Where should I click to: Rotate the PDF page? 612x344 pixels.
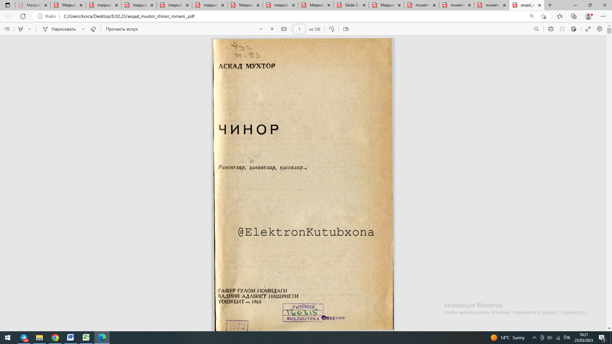331,29
